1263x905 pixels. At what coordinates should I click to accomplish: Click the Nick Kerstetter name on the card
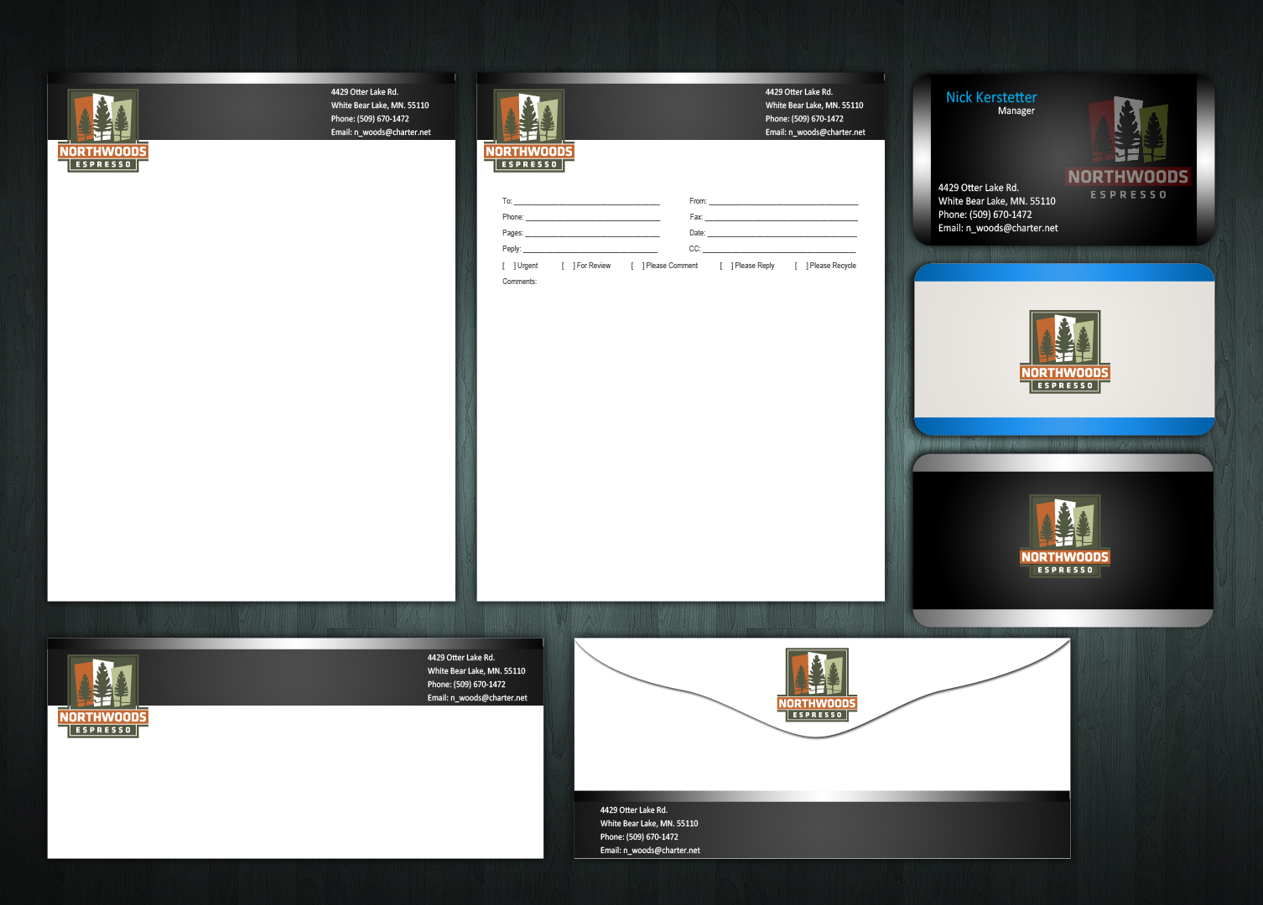991,97
